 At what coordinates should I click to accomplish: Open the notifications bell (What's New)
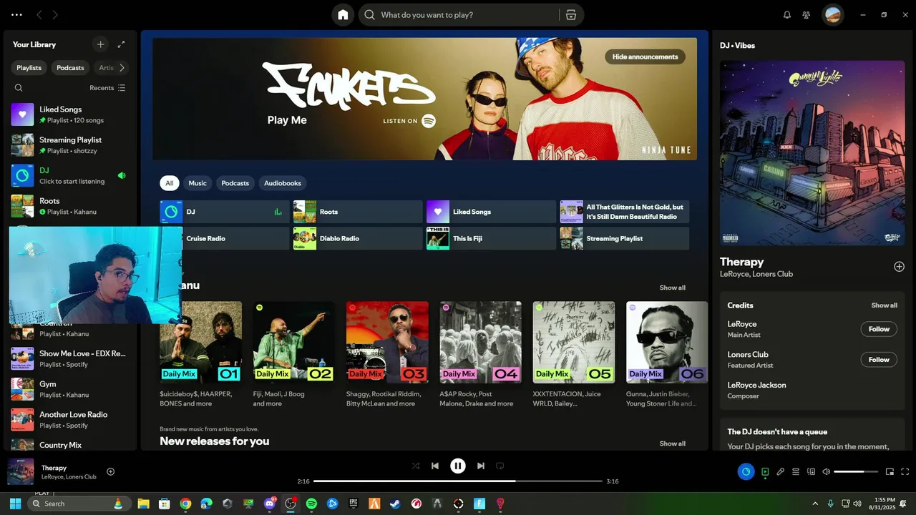click(x=787, y=14)
